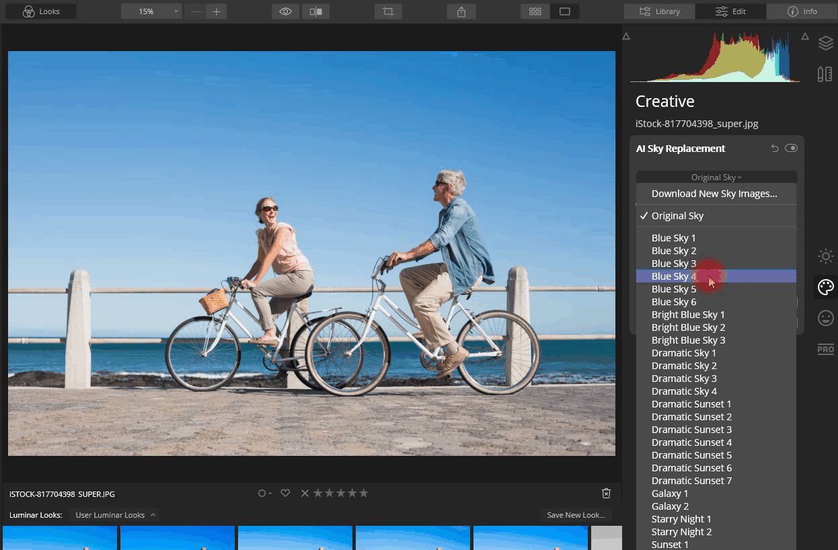The height and width of the screenshot is (550, 838).
Task: Switch to the Library tab
Action: tap(659, 11)
